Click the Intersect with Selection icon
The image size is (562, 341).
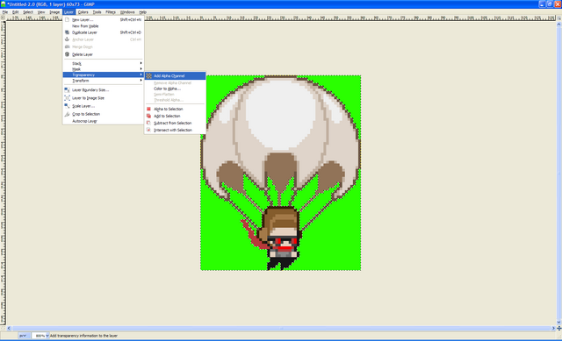tap(148, 130)
